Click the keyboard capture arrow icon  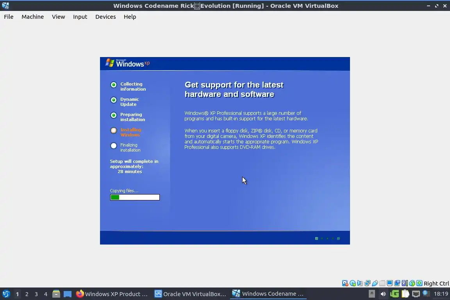(x=419, y=283)
